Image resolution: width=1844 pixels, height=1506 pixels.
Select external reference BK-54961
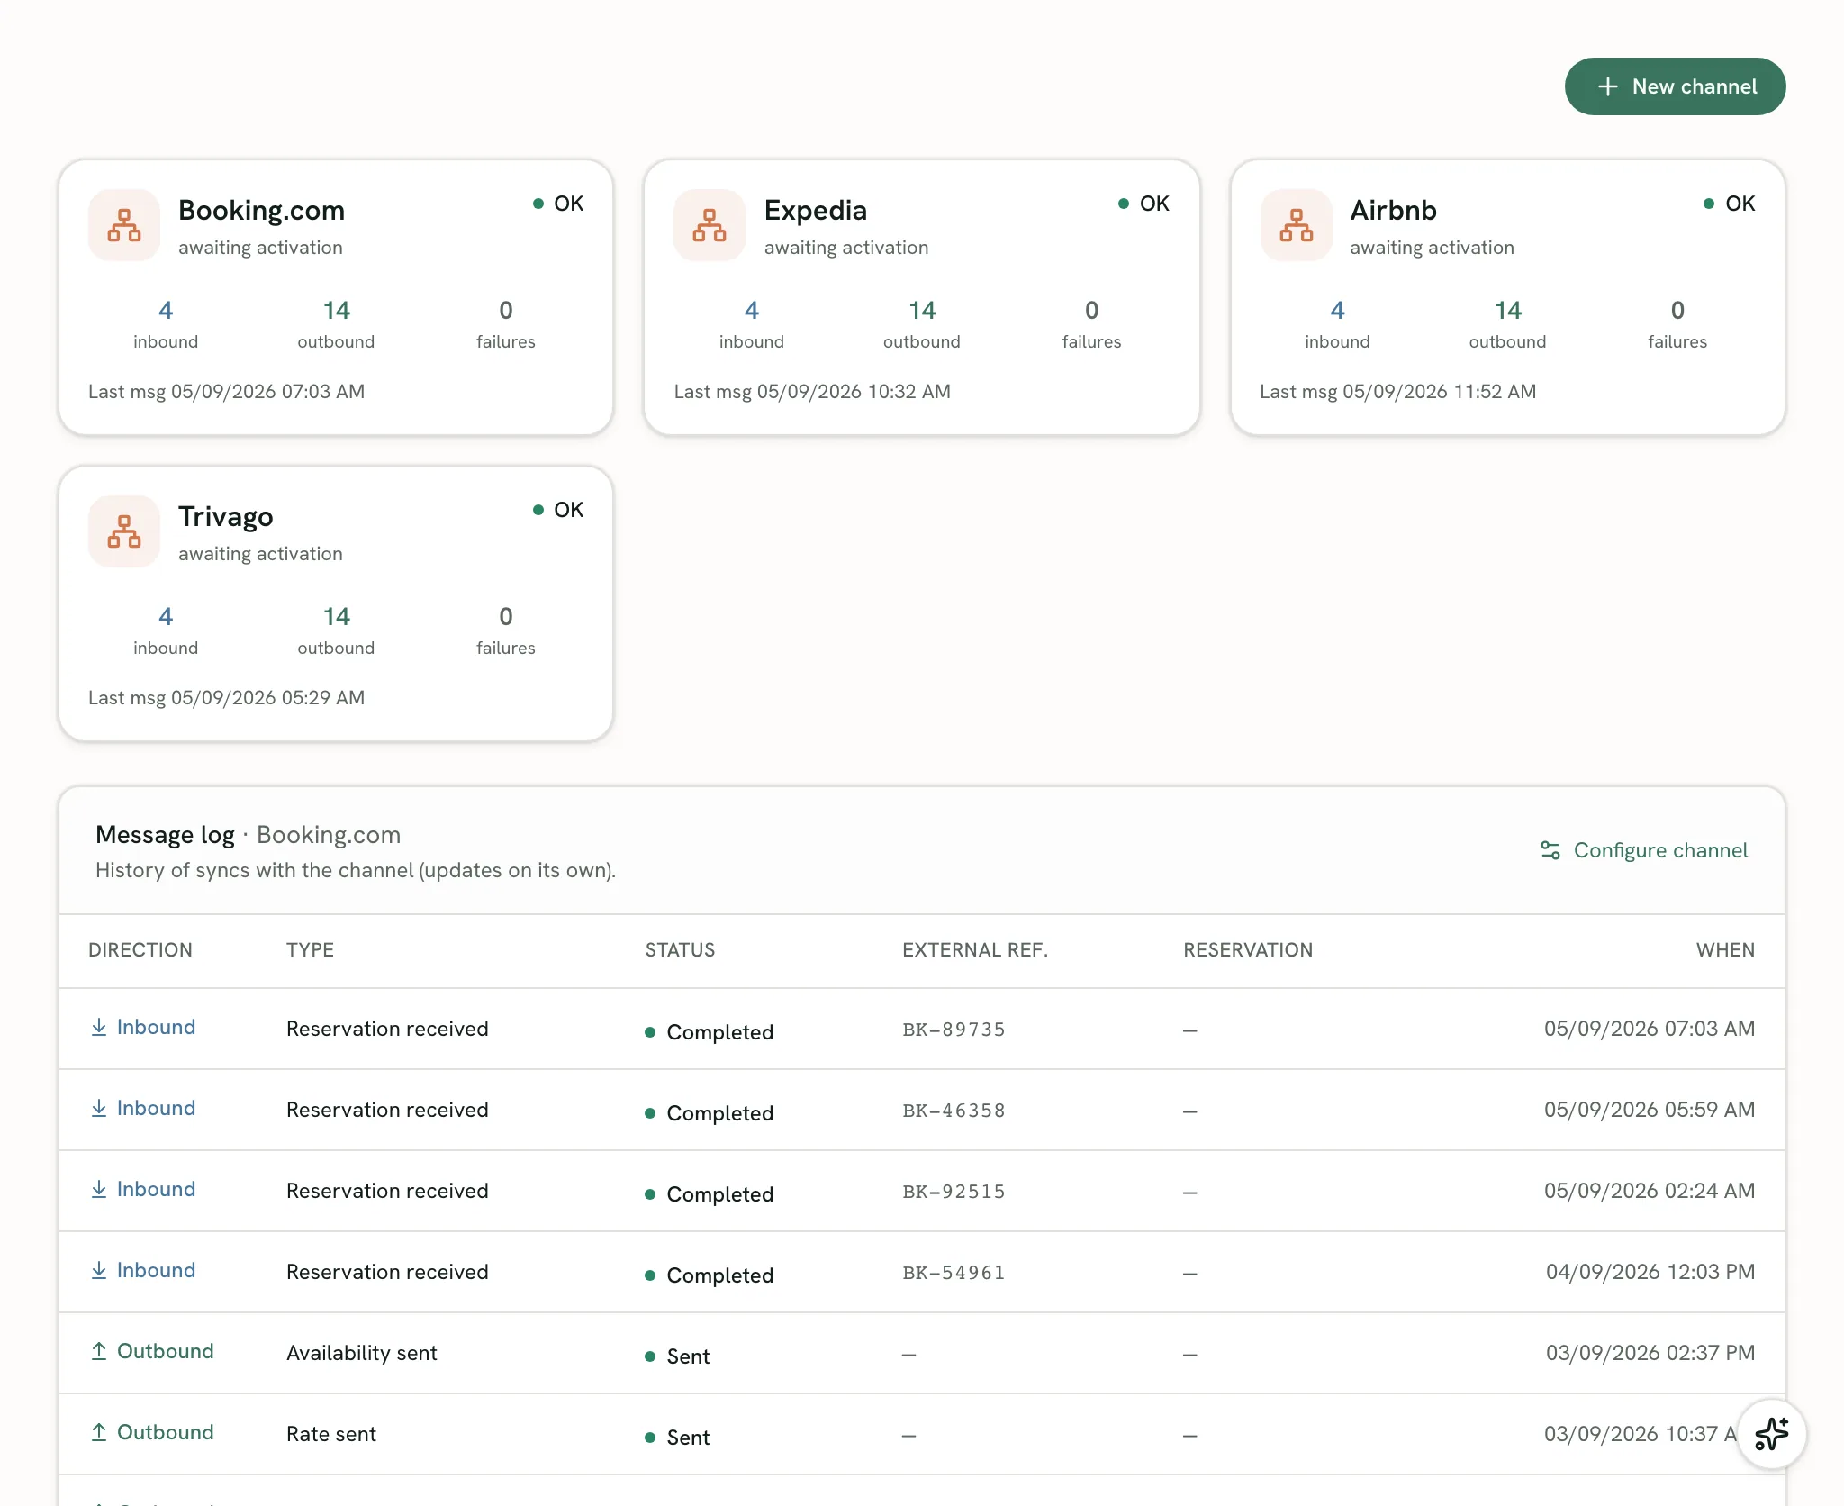pyautogui.click(x=954, y=1273)
